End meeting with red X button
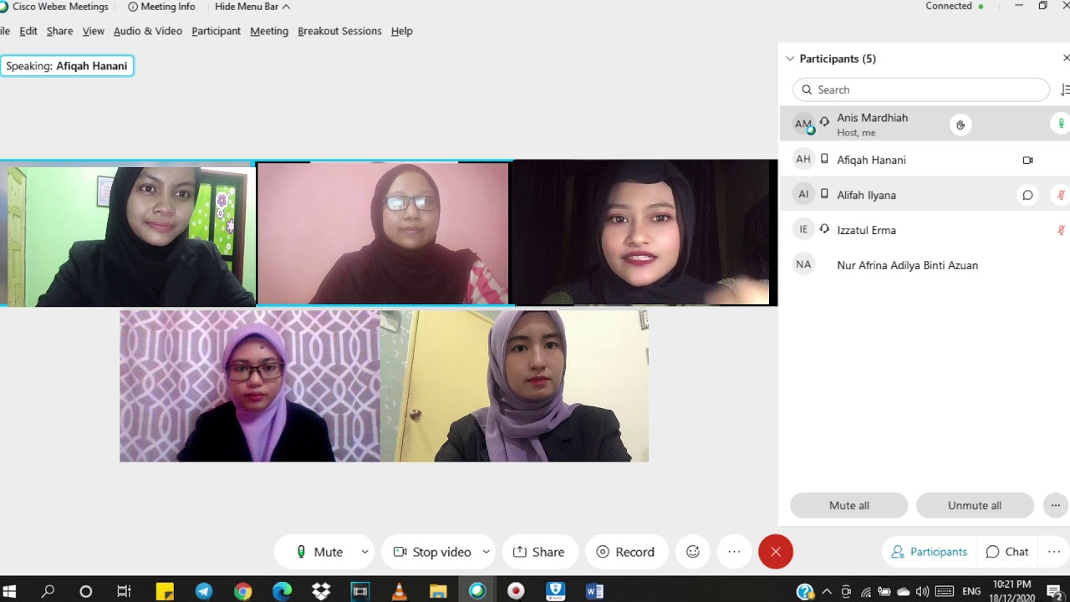Viewport: 1070px width, 602px height. [776, 552]
